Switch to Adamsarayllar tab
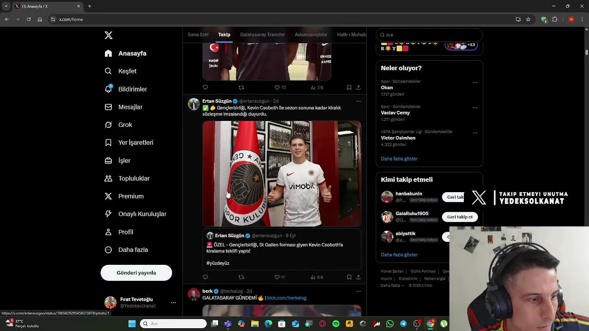Image resolution: width=589 pixels, height=331 pixels. pyautogui.click(x=311, y=34)
